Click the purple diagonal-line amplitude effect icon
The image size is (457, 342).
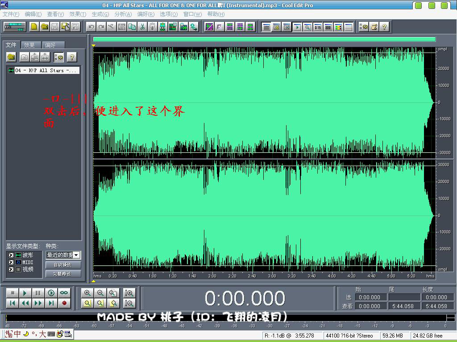209,27
